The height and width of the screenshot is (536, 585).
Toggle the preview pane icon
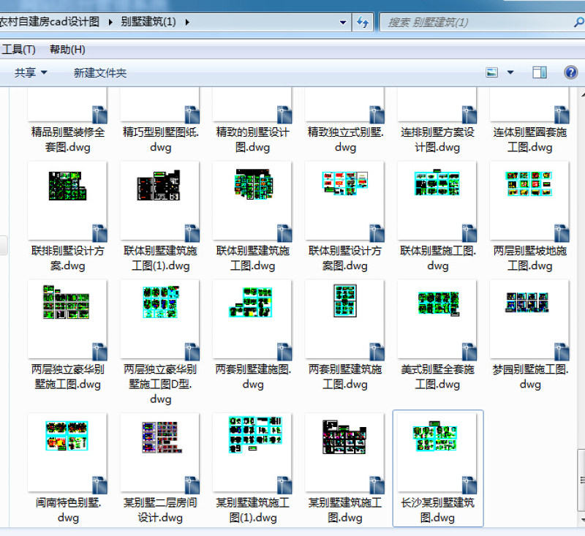pyautogui.click(x=540, y=72)
